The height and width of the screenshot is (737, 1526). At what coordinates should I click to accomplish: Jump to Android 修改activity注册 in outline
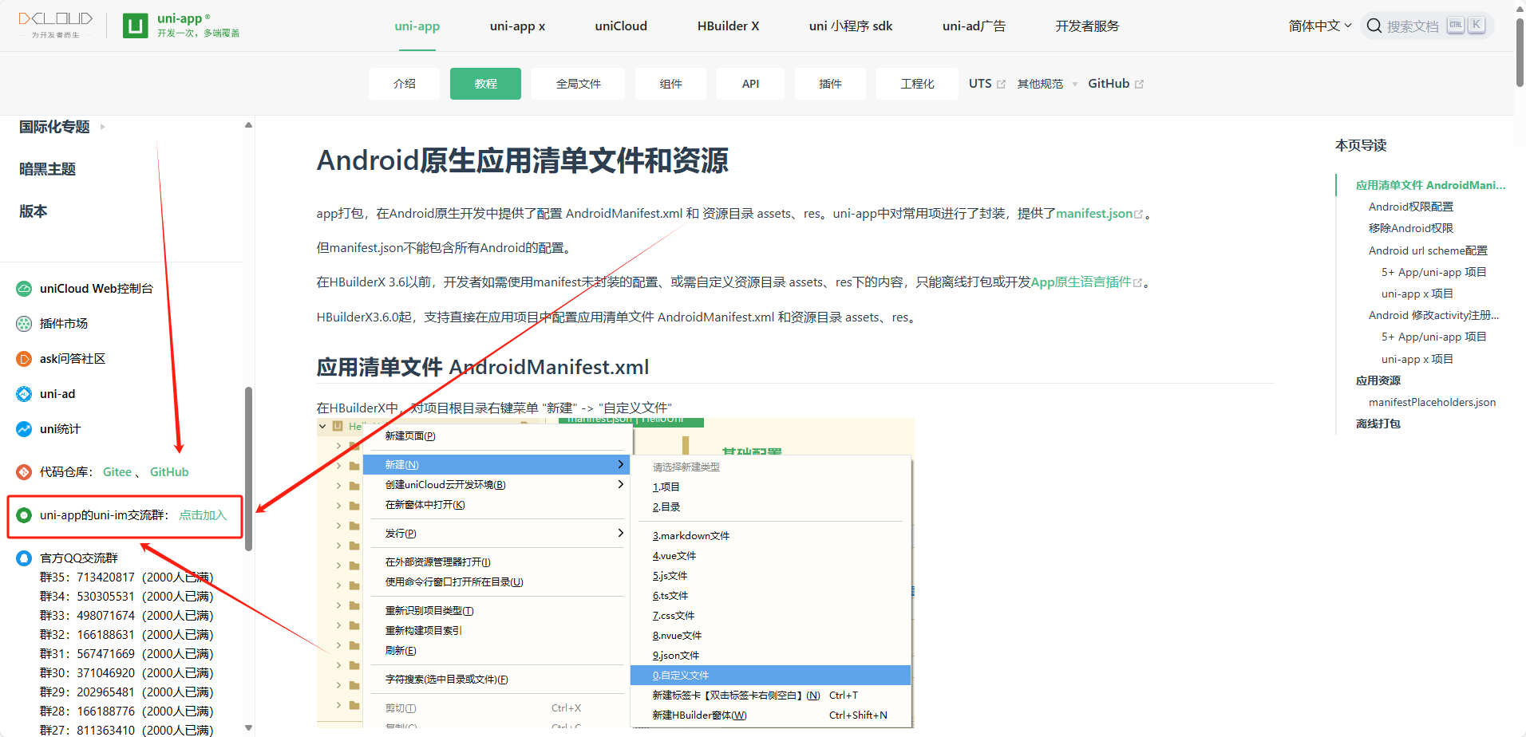coord(1433,315)
